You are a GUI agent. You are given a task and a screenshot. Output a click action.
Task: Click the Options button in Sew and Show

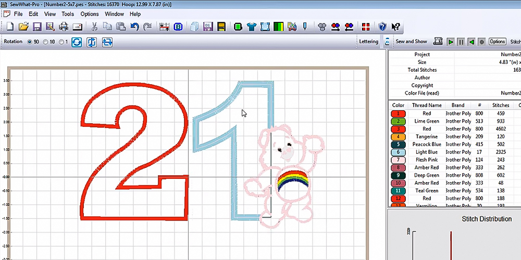tap(497, 42)
